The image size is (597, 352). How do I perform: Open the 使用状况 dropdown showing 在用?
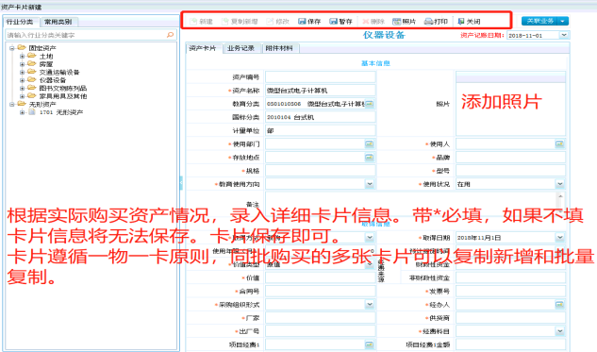click(x=559, y=184)
